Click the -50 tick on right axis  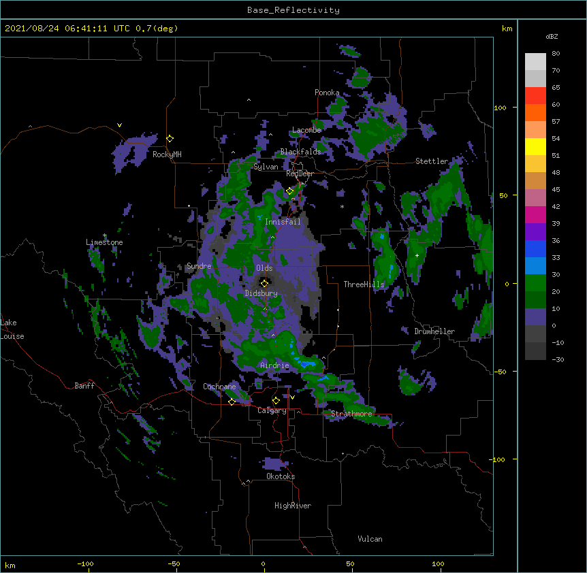[499, 372]
